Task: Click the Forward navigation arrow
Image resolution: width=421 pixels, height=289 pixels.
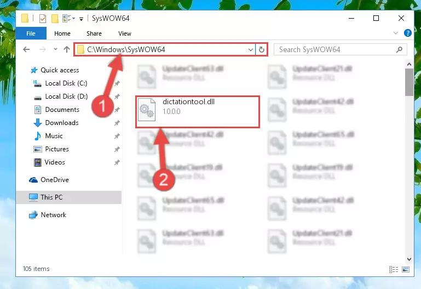Action: 42,49
